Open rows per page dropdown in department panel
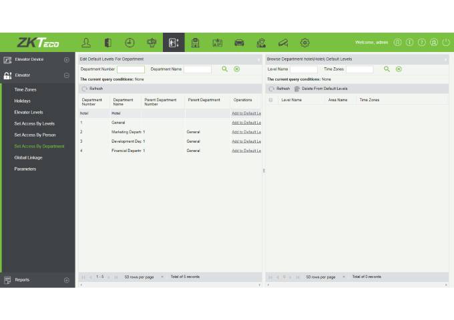The image size is (454, 320). click(x=162, y=276)
